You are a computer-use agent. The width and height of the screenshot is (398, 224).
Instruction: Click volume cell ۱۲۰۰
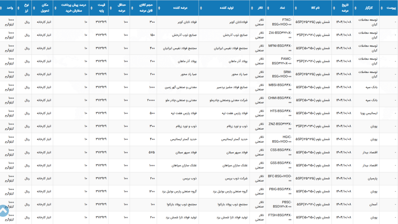152,191
